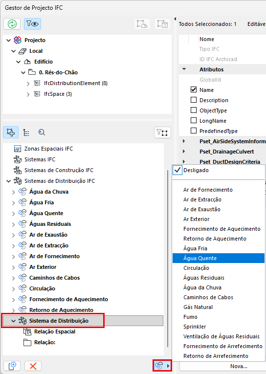Click the Ar Exterior tree icon
This screenshot has width=266, height=374.
(x=22, y=267)
